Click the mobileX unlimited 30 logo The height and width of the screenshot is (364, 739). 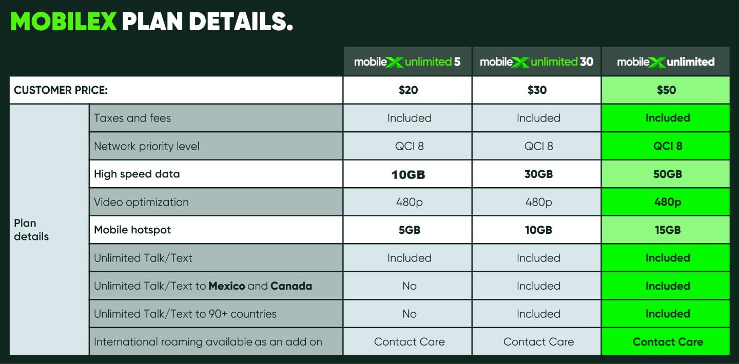[537, 62]
